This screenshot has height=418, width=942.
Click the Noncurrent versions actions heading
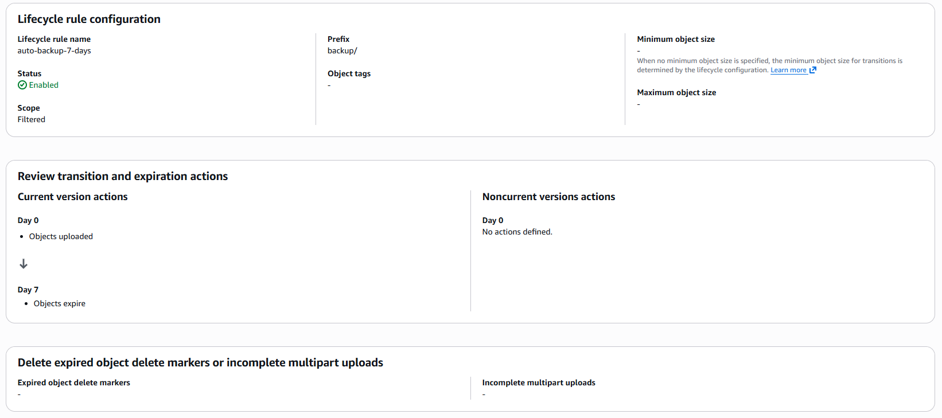point(548,197)
